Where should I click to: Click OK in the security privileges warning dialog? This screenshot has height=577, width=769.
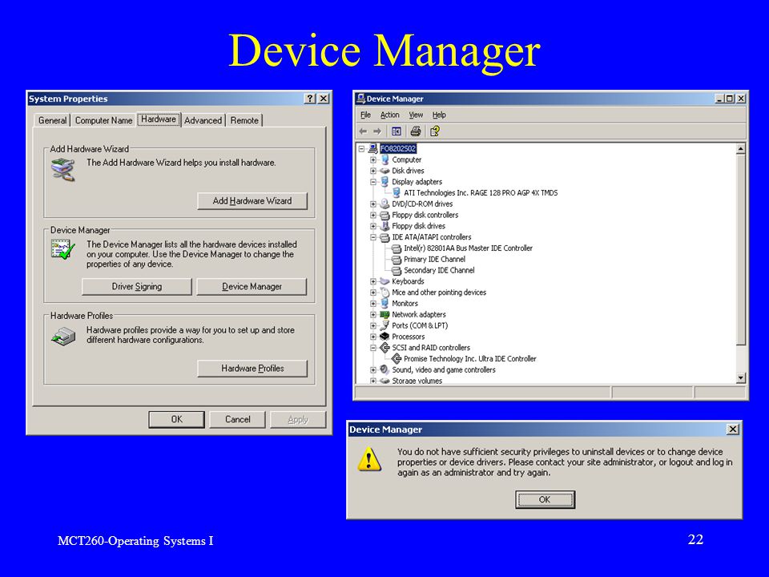coord(545,499)
